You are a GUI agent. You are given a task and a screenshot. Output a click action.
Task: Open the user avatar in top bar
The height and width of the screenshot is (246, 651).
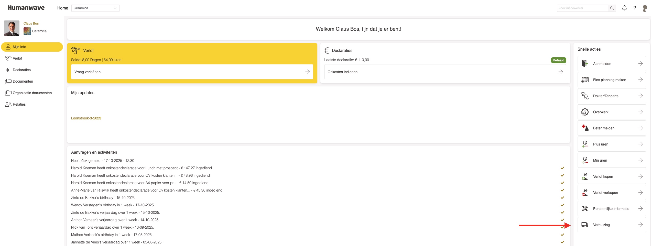[x=645, y=8]
